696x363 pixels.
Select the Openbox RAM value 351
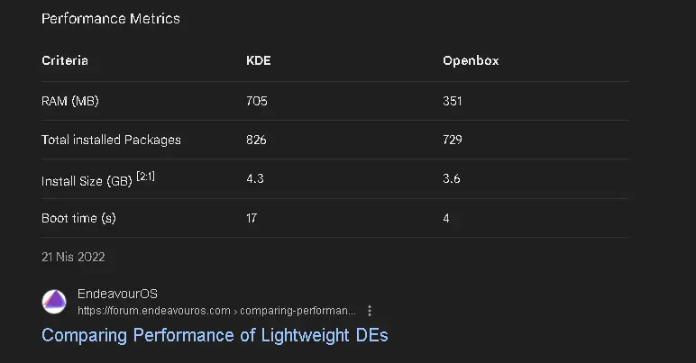point(453,101)
